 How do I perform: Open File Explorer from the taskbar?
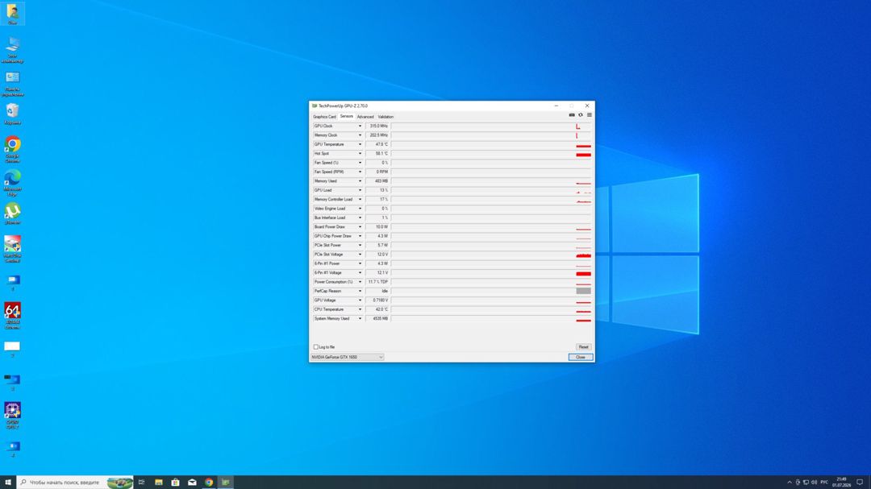pyautogui.click(x=158, y=483)
